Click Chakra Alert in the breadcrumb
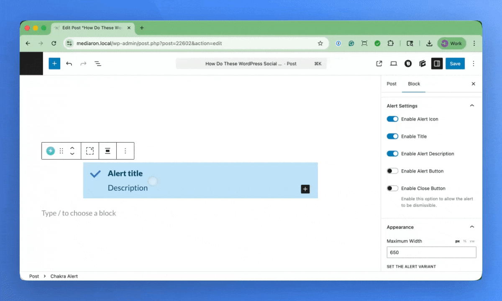 (64, 276)
